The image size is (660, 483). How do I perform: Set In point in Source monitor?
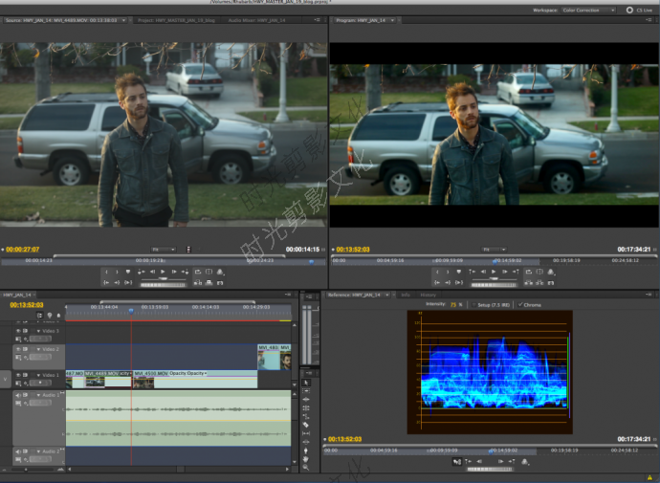tap(106, 272)
